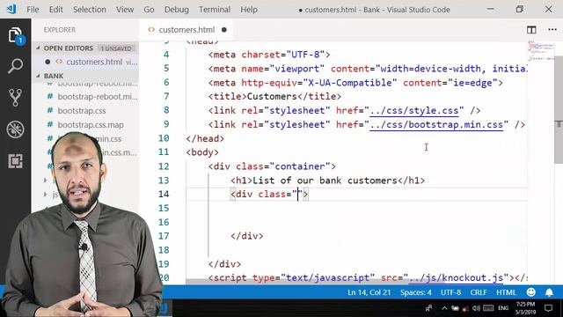Change encoding via UTF-8 status item
The height and width of the screenshot is (317, 563).
pos(450,292)
